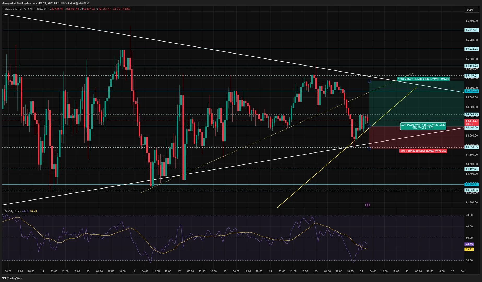The height and width of the screenshot is (282, 482).
Task: Click the circular entry handle of the position tool
Action: pyautogui.click(x=369, y=126)
